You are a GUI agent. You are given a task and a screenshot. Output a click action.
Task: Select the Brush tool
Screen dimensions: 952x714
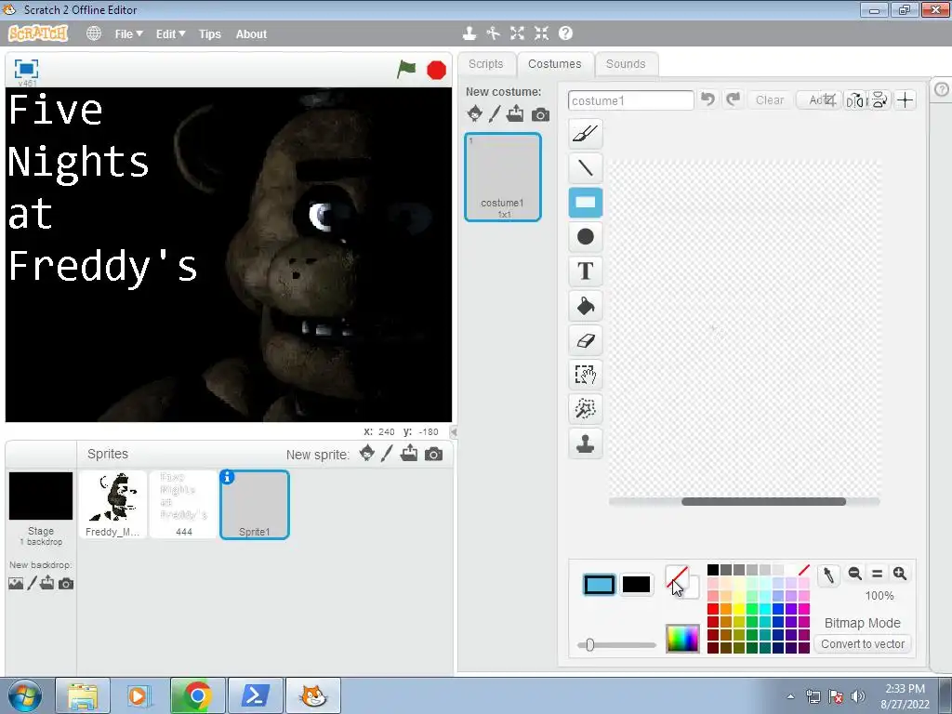[x=586, y=134]
